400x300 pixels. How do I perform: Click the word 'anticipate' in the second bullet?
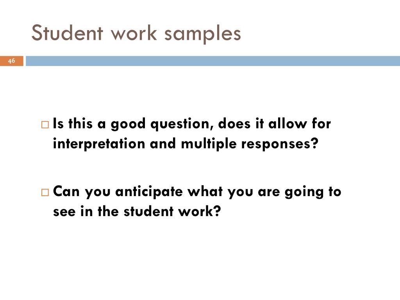tap(149, 192)
